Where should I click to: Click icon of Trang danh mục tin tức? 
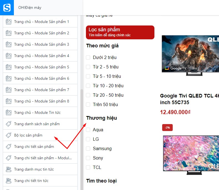9,169
